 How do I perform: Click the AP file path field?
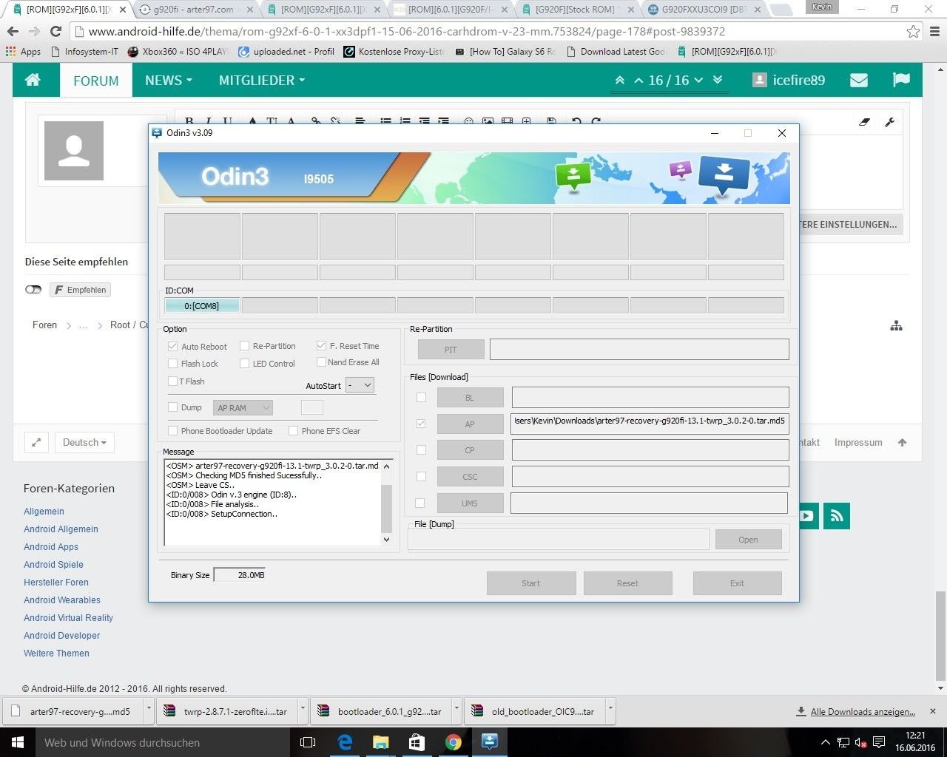(x=650, y=424)
